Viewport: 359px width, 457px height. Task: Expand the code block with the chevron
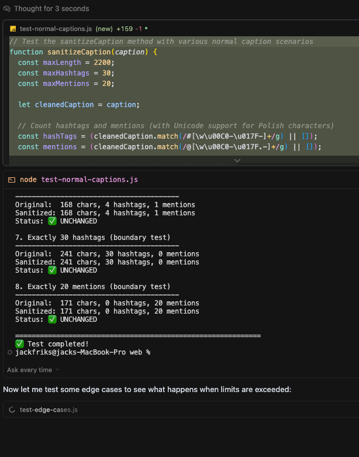pyautogui.click(x=237, y=160)
